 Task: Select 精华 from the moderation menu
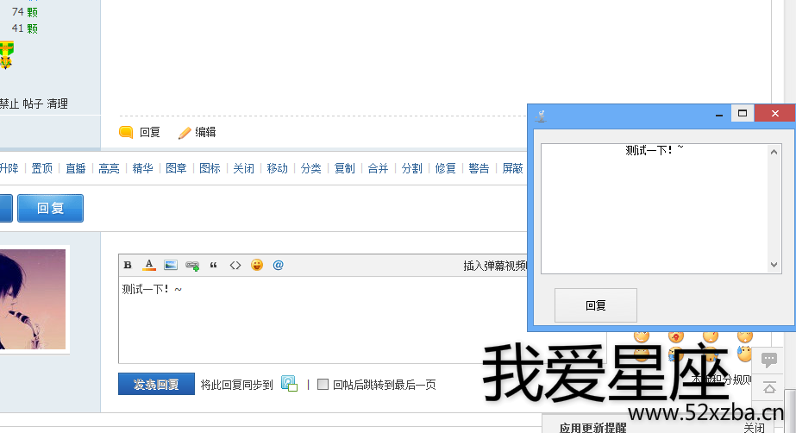point(142,168)
